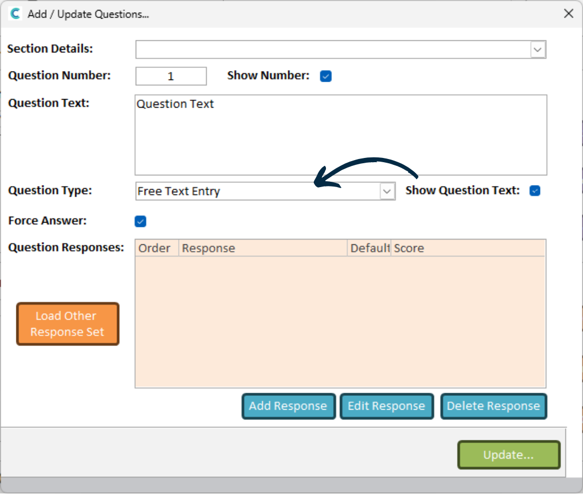Click Load Other Response Set button
The width and height of the screenshot is (583, 495).
click(x=68, y=324)
